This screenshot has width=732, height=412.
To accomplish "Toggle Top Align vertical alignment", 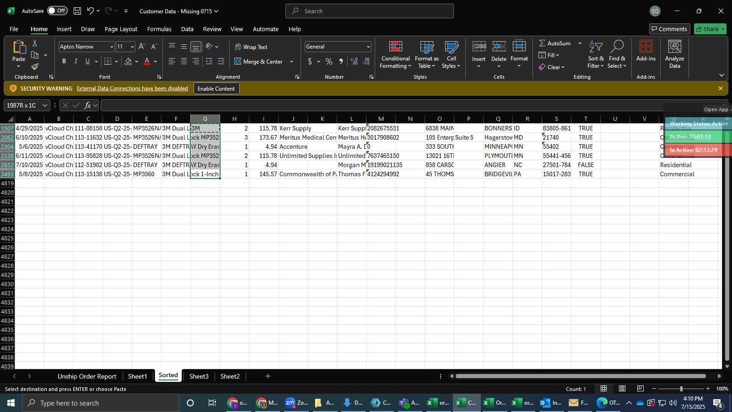I will [x=172, y=47].
